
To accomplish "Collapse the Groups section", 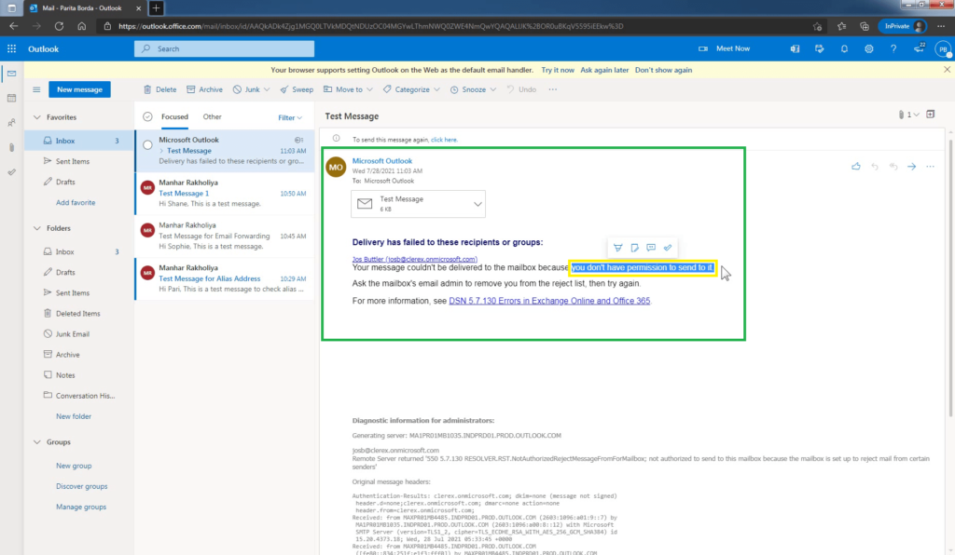I will pyautogui.click(x=37, y=442).
